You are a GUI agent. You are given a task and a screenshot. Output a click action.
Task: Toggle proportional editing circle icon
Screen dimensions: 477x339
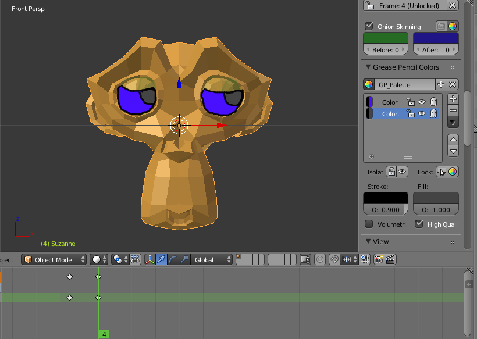click(320, 260)
